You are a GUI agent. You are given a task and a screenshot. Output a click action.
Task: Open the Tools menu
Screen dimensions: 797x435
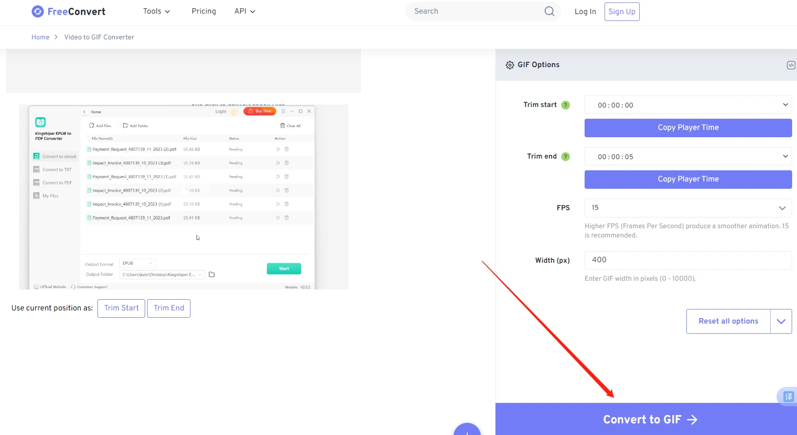(156, 11)
